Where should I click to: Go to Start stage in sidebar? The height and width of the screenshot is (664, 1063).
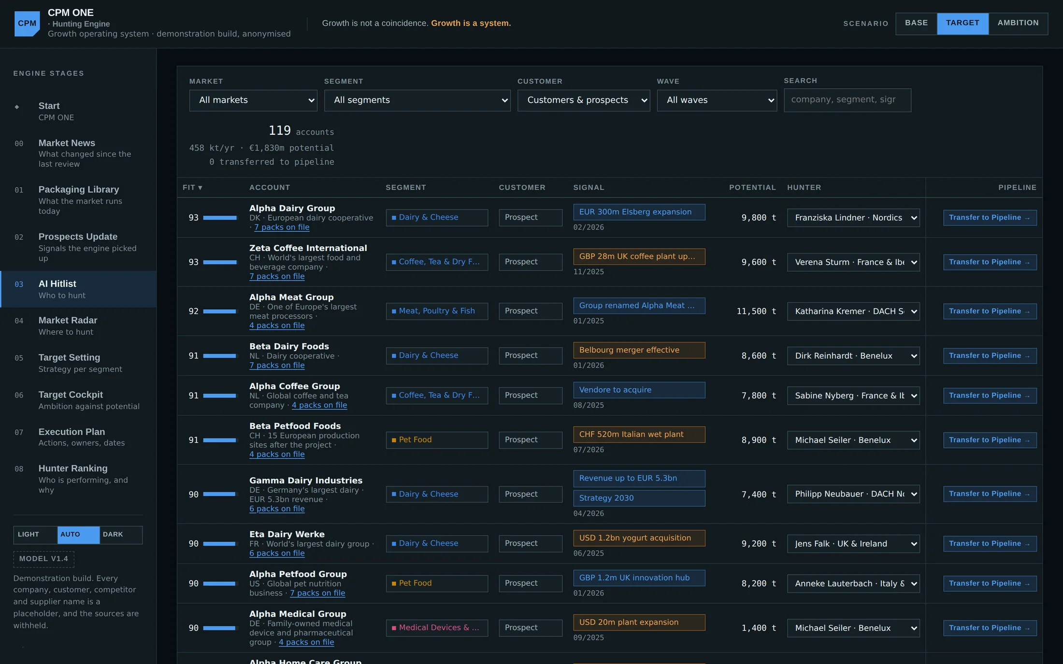(78, 112)
